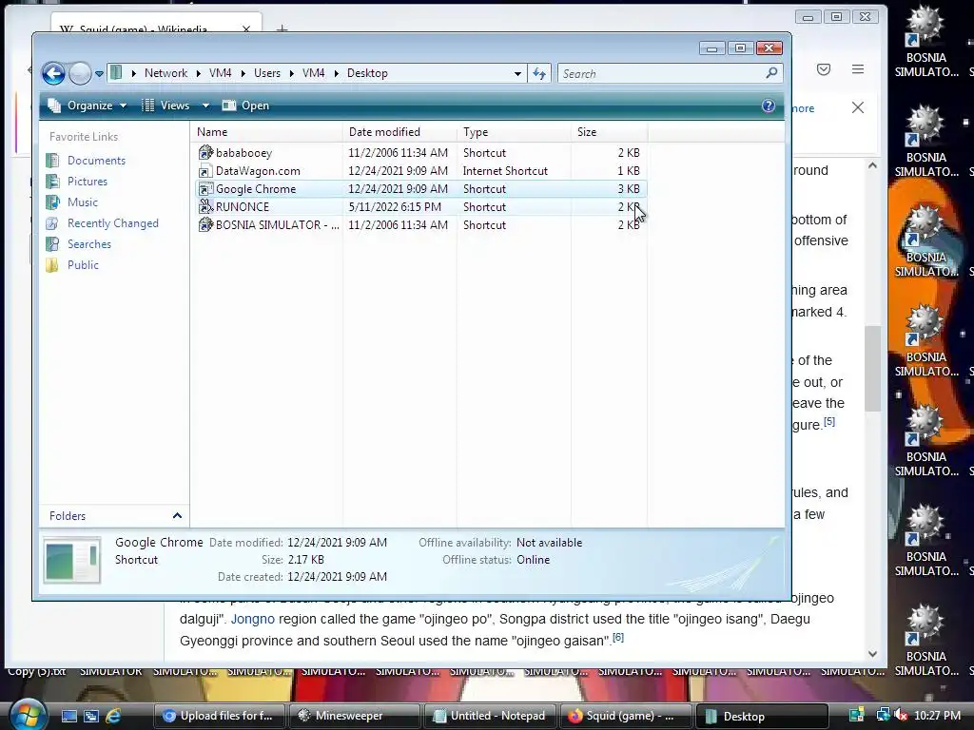
Task: Click the bababooey file icon
Action: click(x=205, y=153)
